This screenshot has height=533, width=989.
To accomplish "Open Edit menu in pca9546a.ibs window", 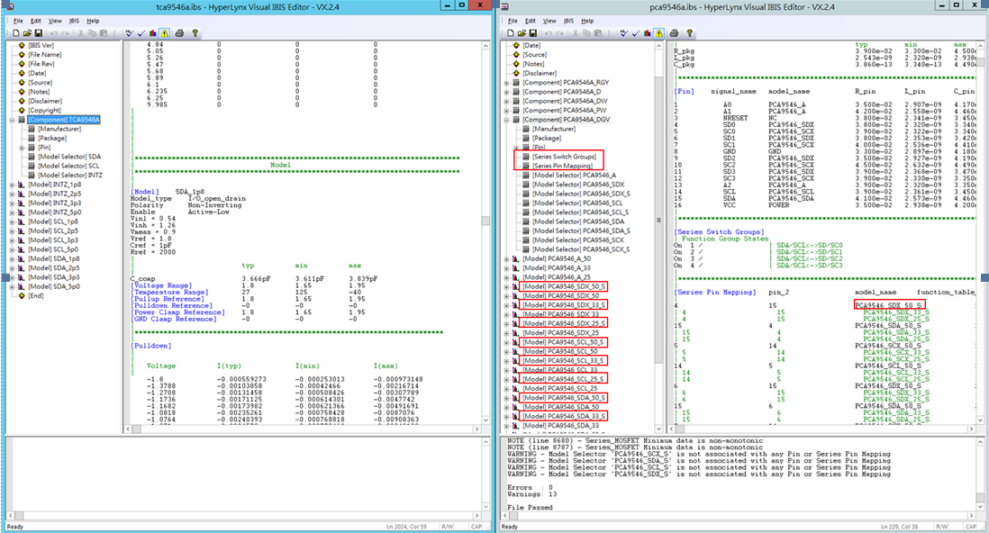I will pos(531,21).
